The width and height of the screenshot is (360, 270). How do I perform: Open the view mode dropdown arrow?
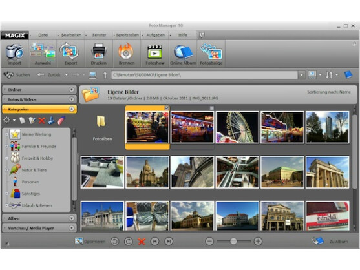coord(320,75)
